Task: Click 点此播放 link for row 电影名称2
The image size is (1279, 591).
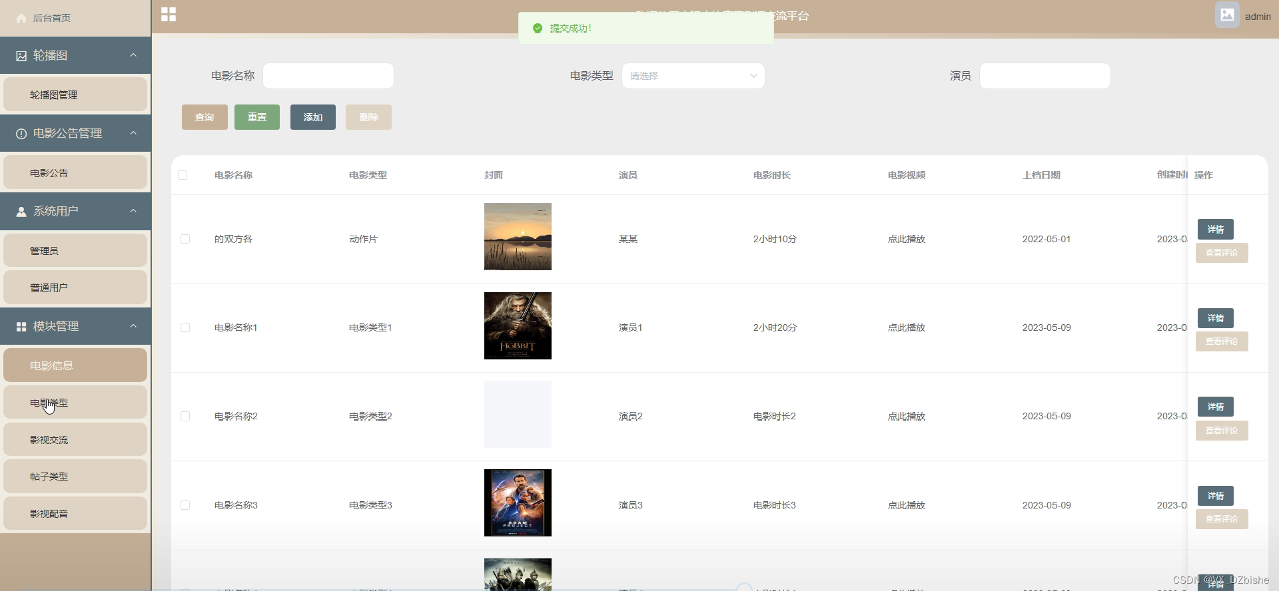Action: [907, 416]
